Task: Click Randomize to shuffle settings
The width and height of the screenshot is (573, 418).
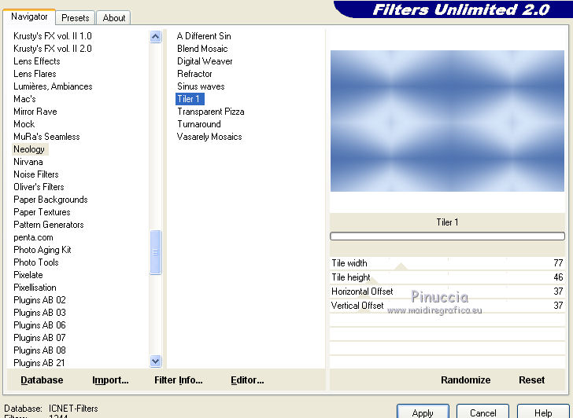Action: click(x=466, y=380)
